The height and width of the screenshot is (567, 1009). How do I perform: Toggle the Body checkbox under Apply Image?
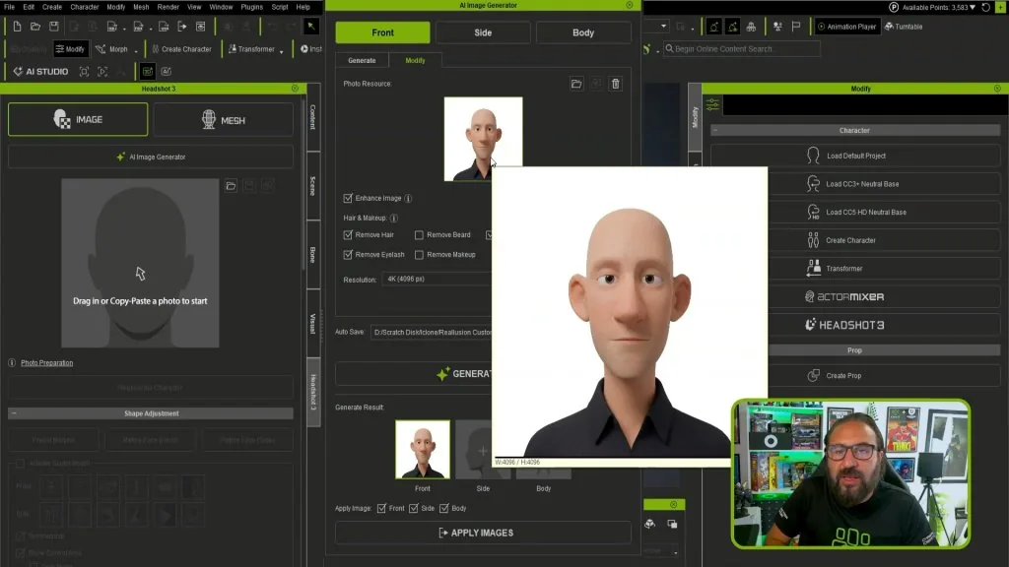pyautogui.click(x=444, y=508)
